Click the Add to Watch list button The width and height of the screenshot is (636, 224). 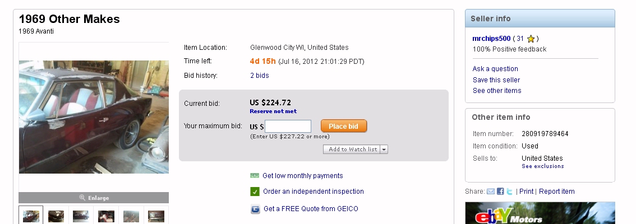click(352, 150)
